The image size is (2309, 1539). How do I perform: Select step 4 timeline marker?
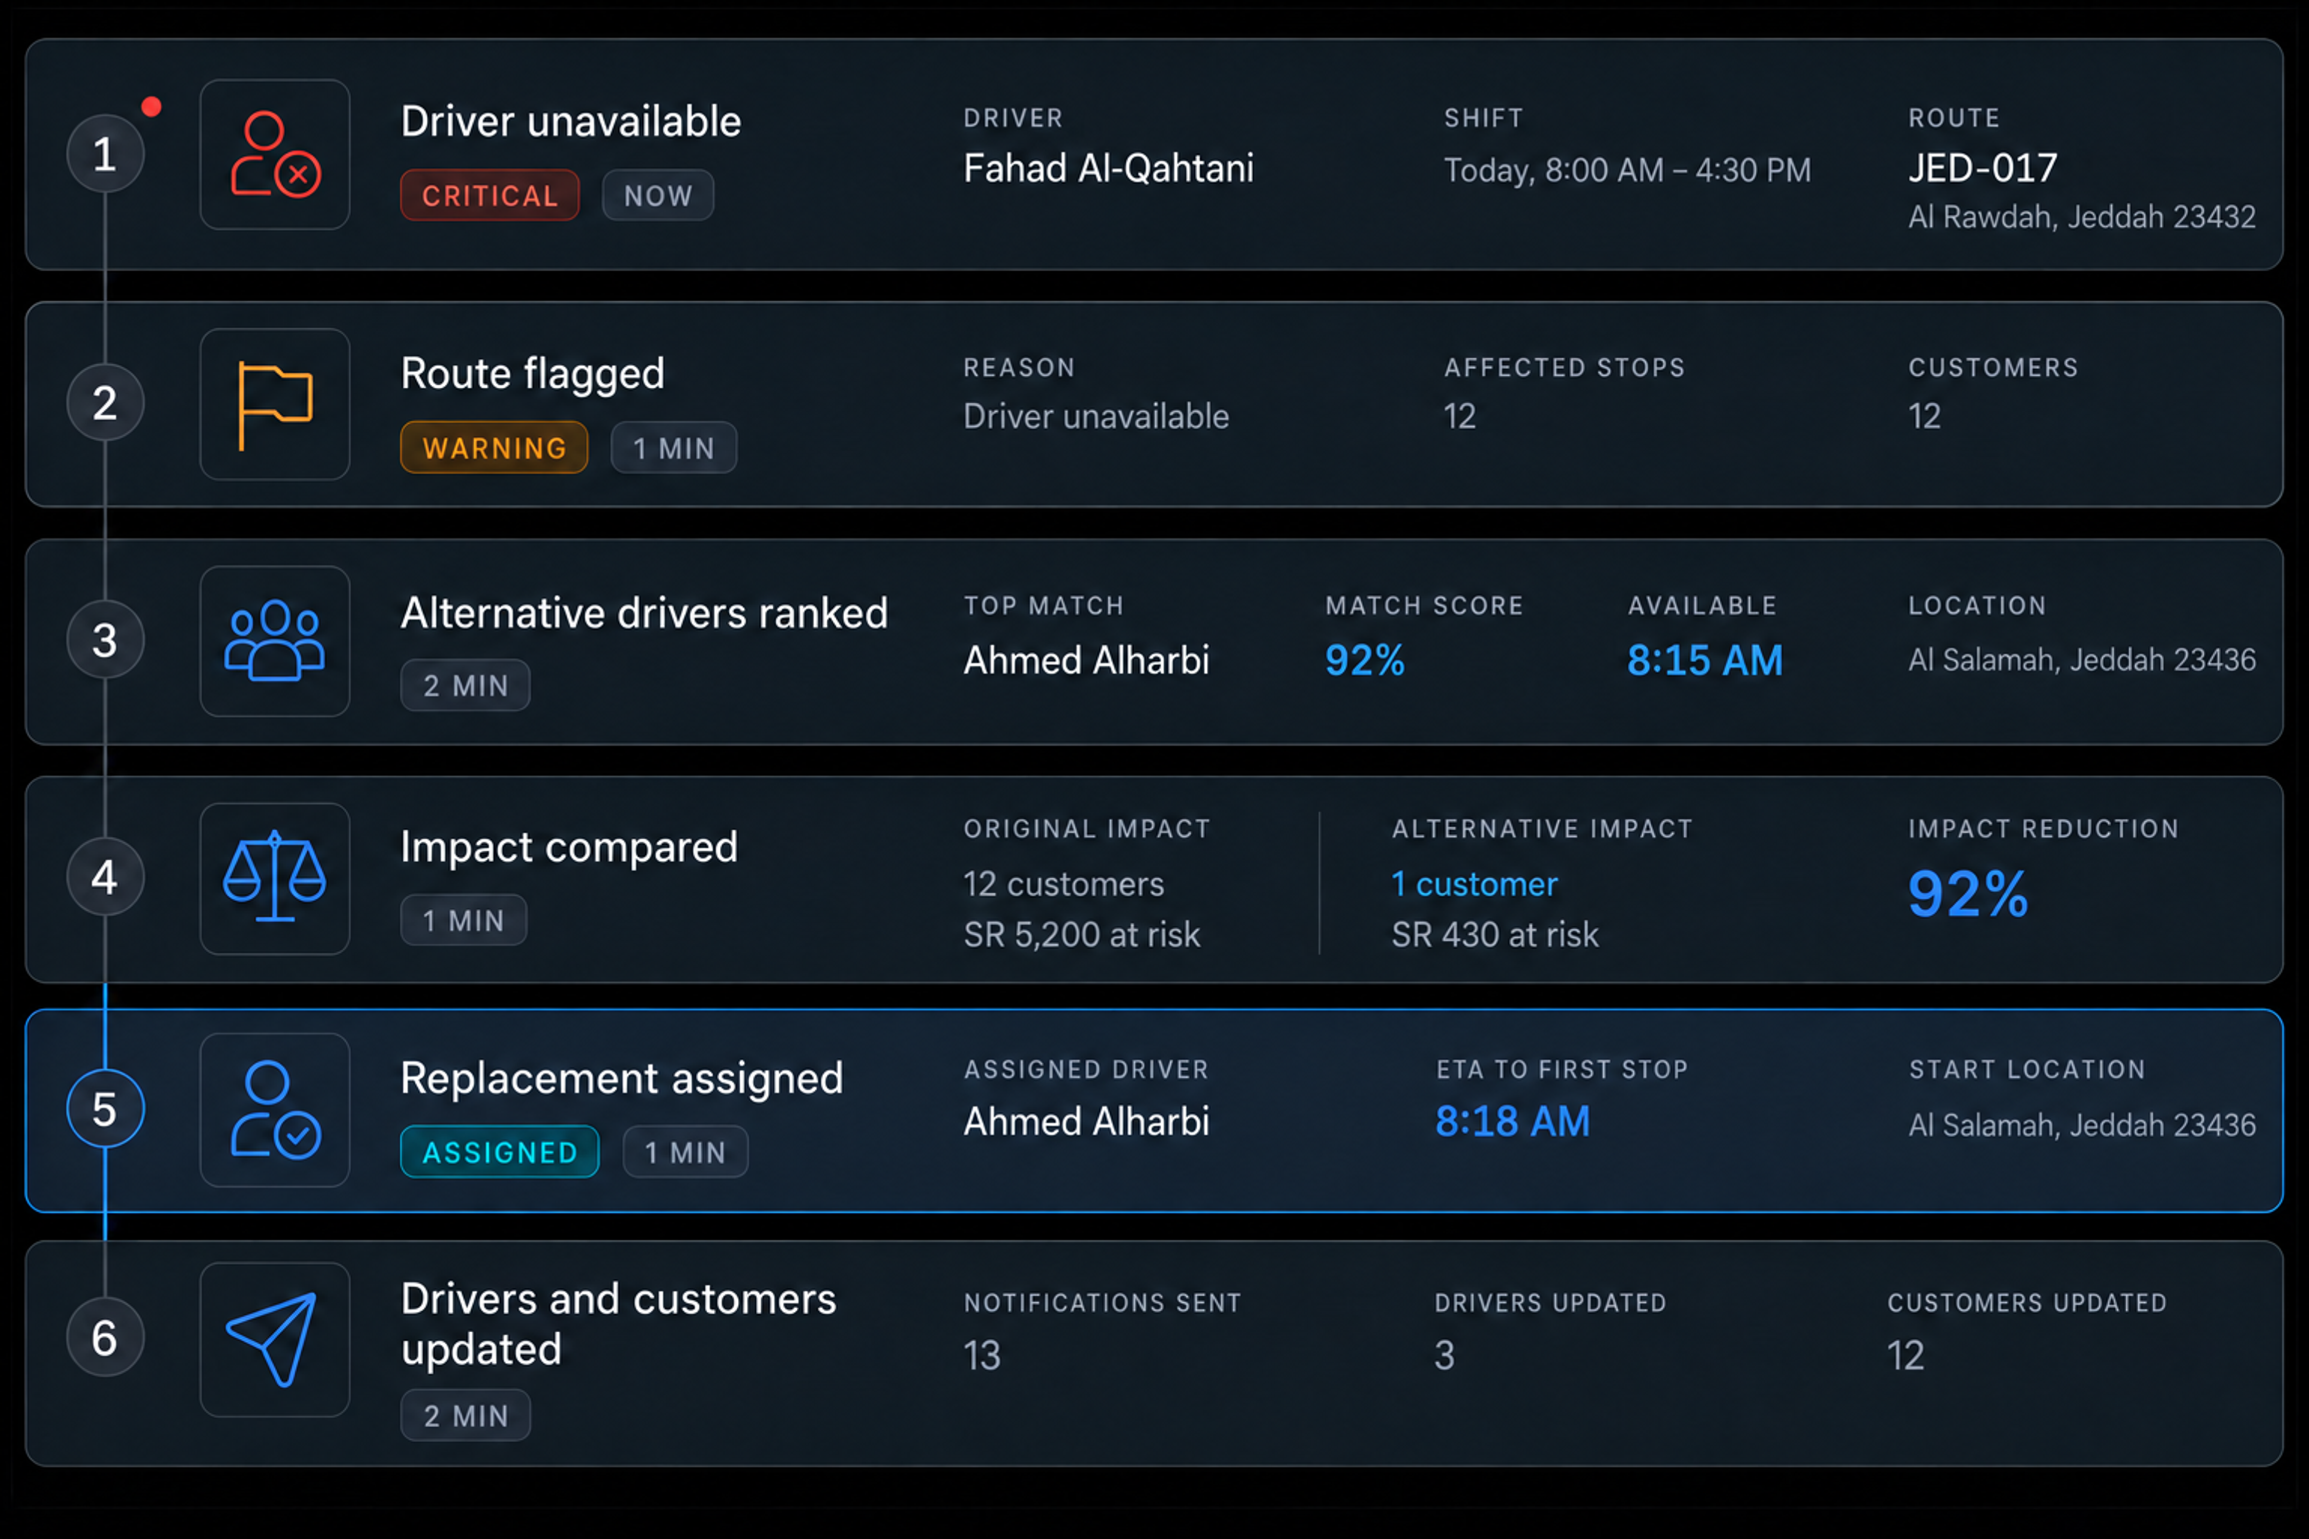105,877
